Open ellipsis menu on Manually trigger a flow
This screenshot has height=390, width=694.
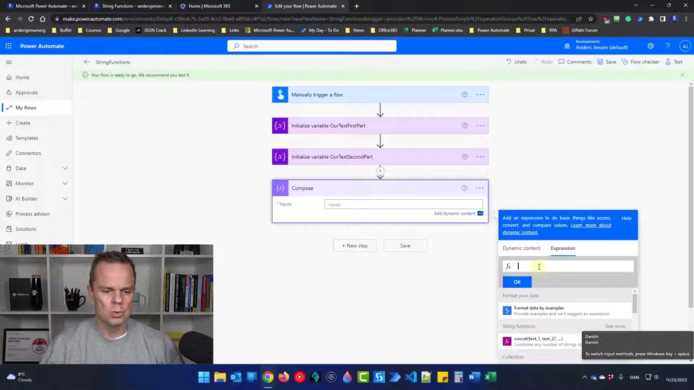pyautogui.click(x=480, y=95)
